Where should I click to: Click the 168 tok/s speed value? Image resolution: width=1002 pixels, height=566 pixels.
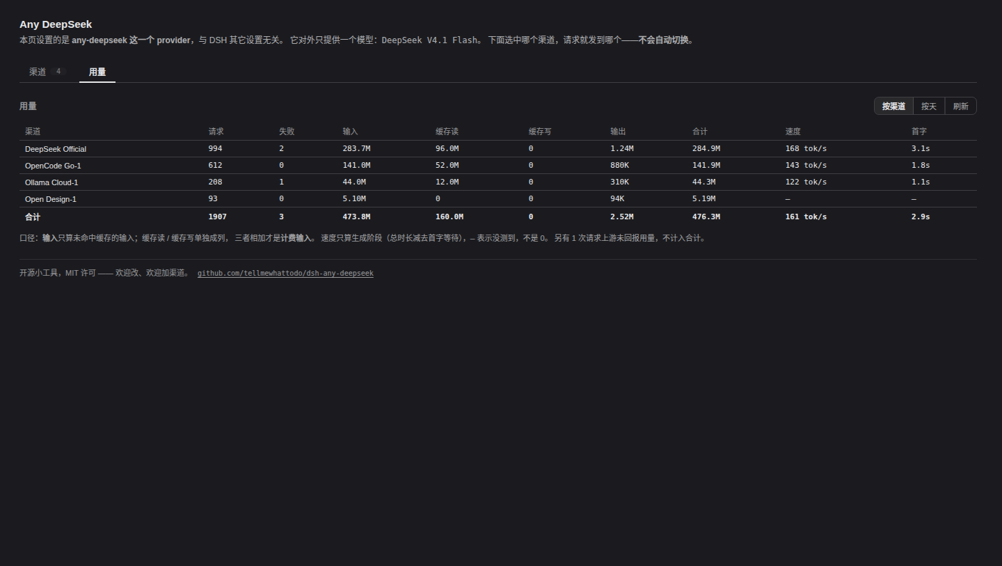806,148
